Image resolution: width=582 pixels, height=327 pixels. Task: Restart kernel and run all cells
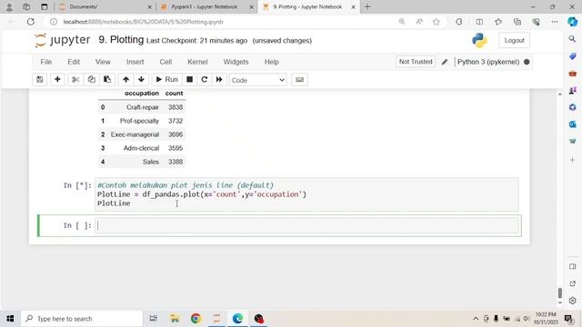coord(219,80)
